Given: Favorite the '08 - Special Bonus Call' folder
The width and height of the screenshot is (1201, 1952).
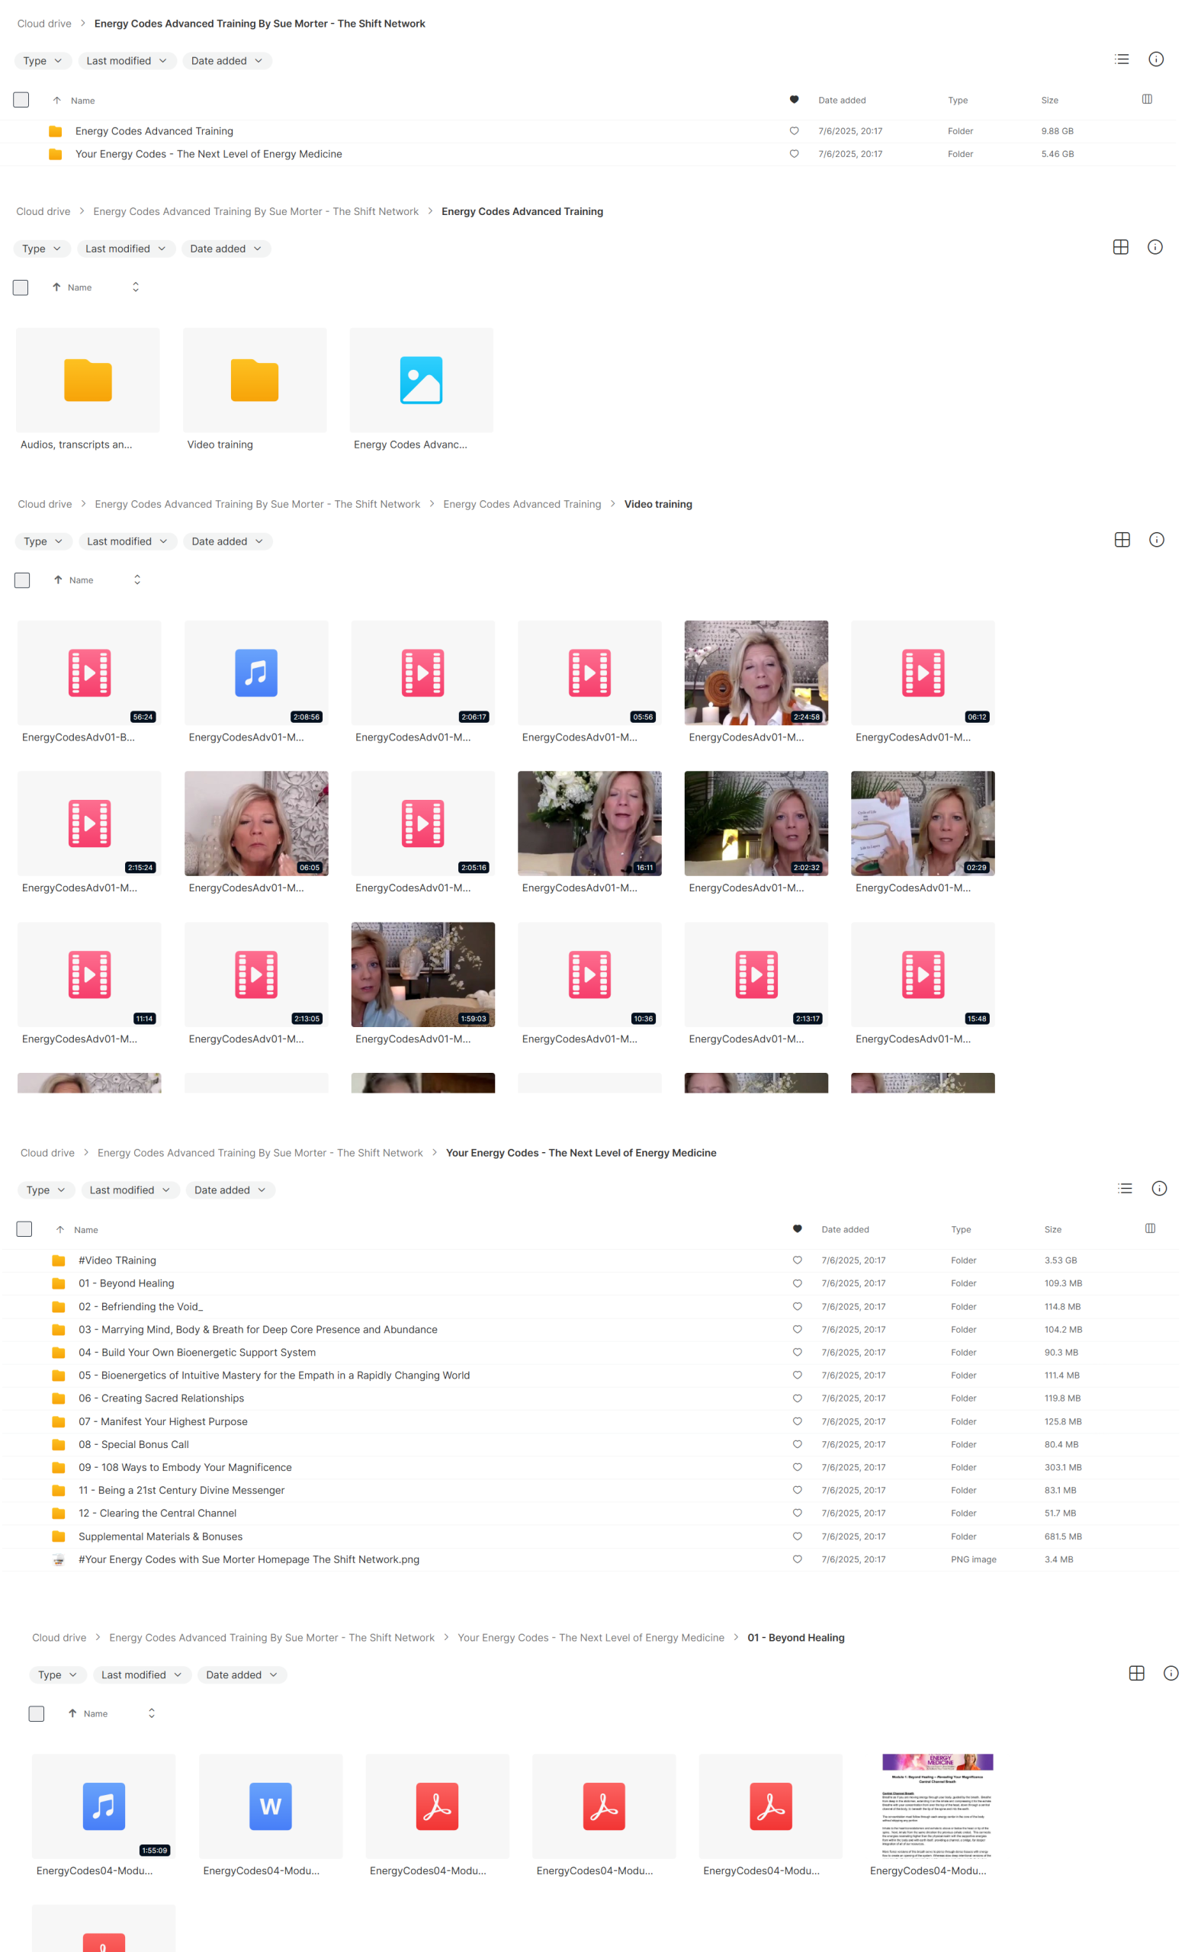Looking at the screenshot, I should (797, 1444).
